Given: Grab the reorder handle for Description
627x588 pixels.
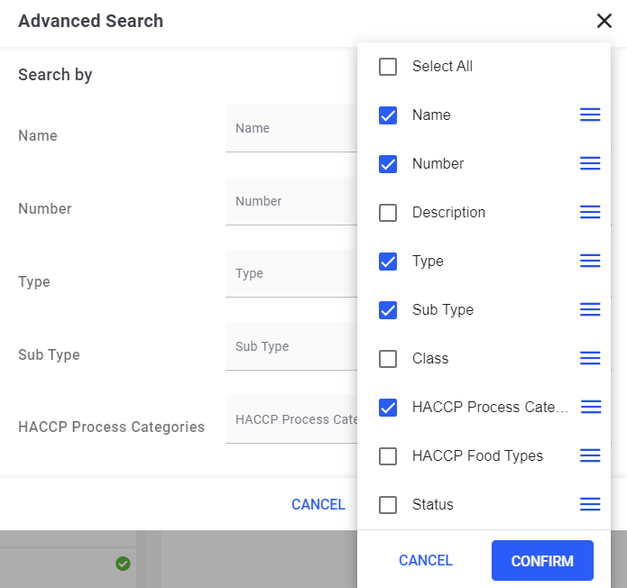Looking at the screenshot, I should click(x=590, y=212).
